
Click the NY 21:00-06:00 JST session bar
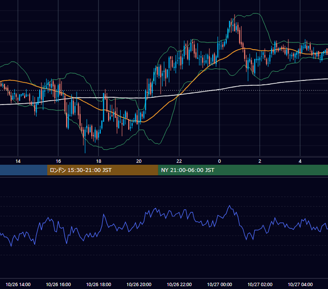coord(243,170)
